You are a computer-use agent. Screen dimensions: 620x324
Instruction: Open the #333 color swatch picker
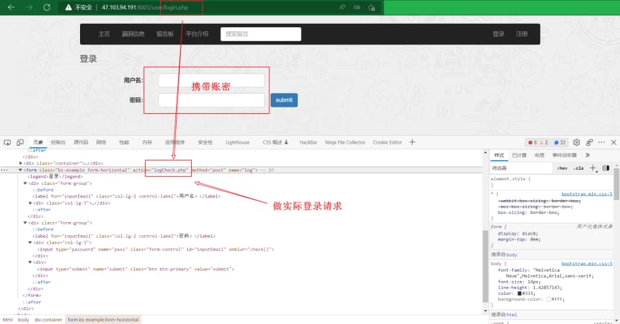[x=519, y=294]
